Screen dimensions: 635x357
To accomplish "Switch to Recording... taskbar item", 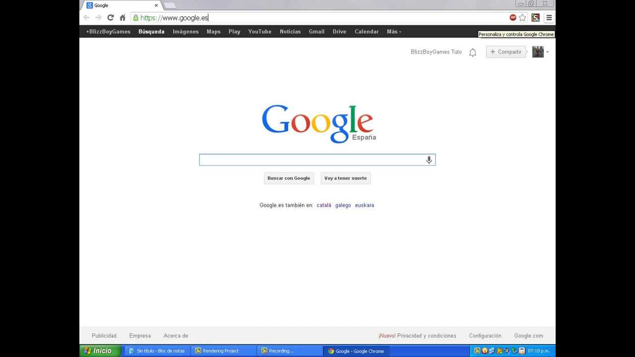I will pos(290,351).
